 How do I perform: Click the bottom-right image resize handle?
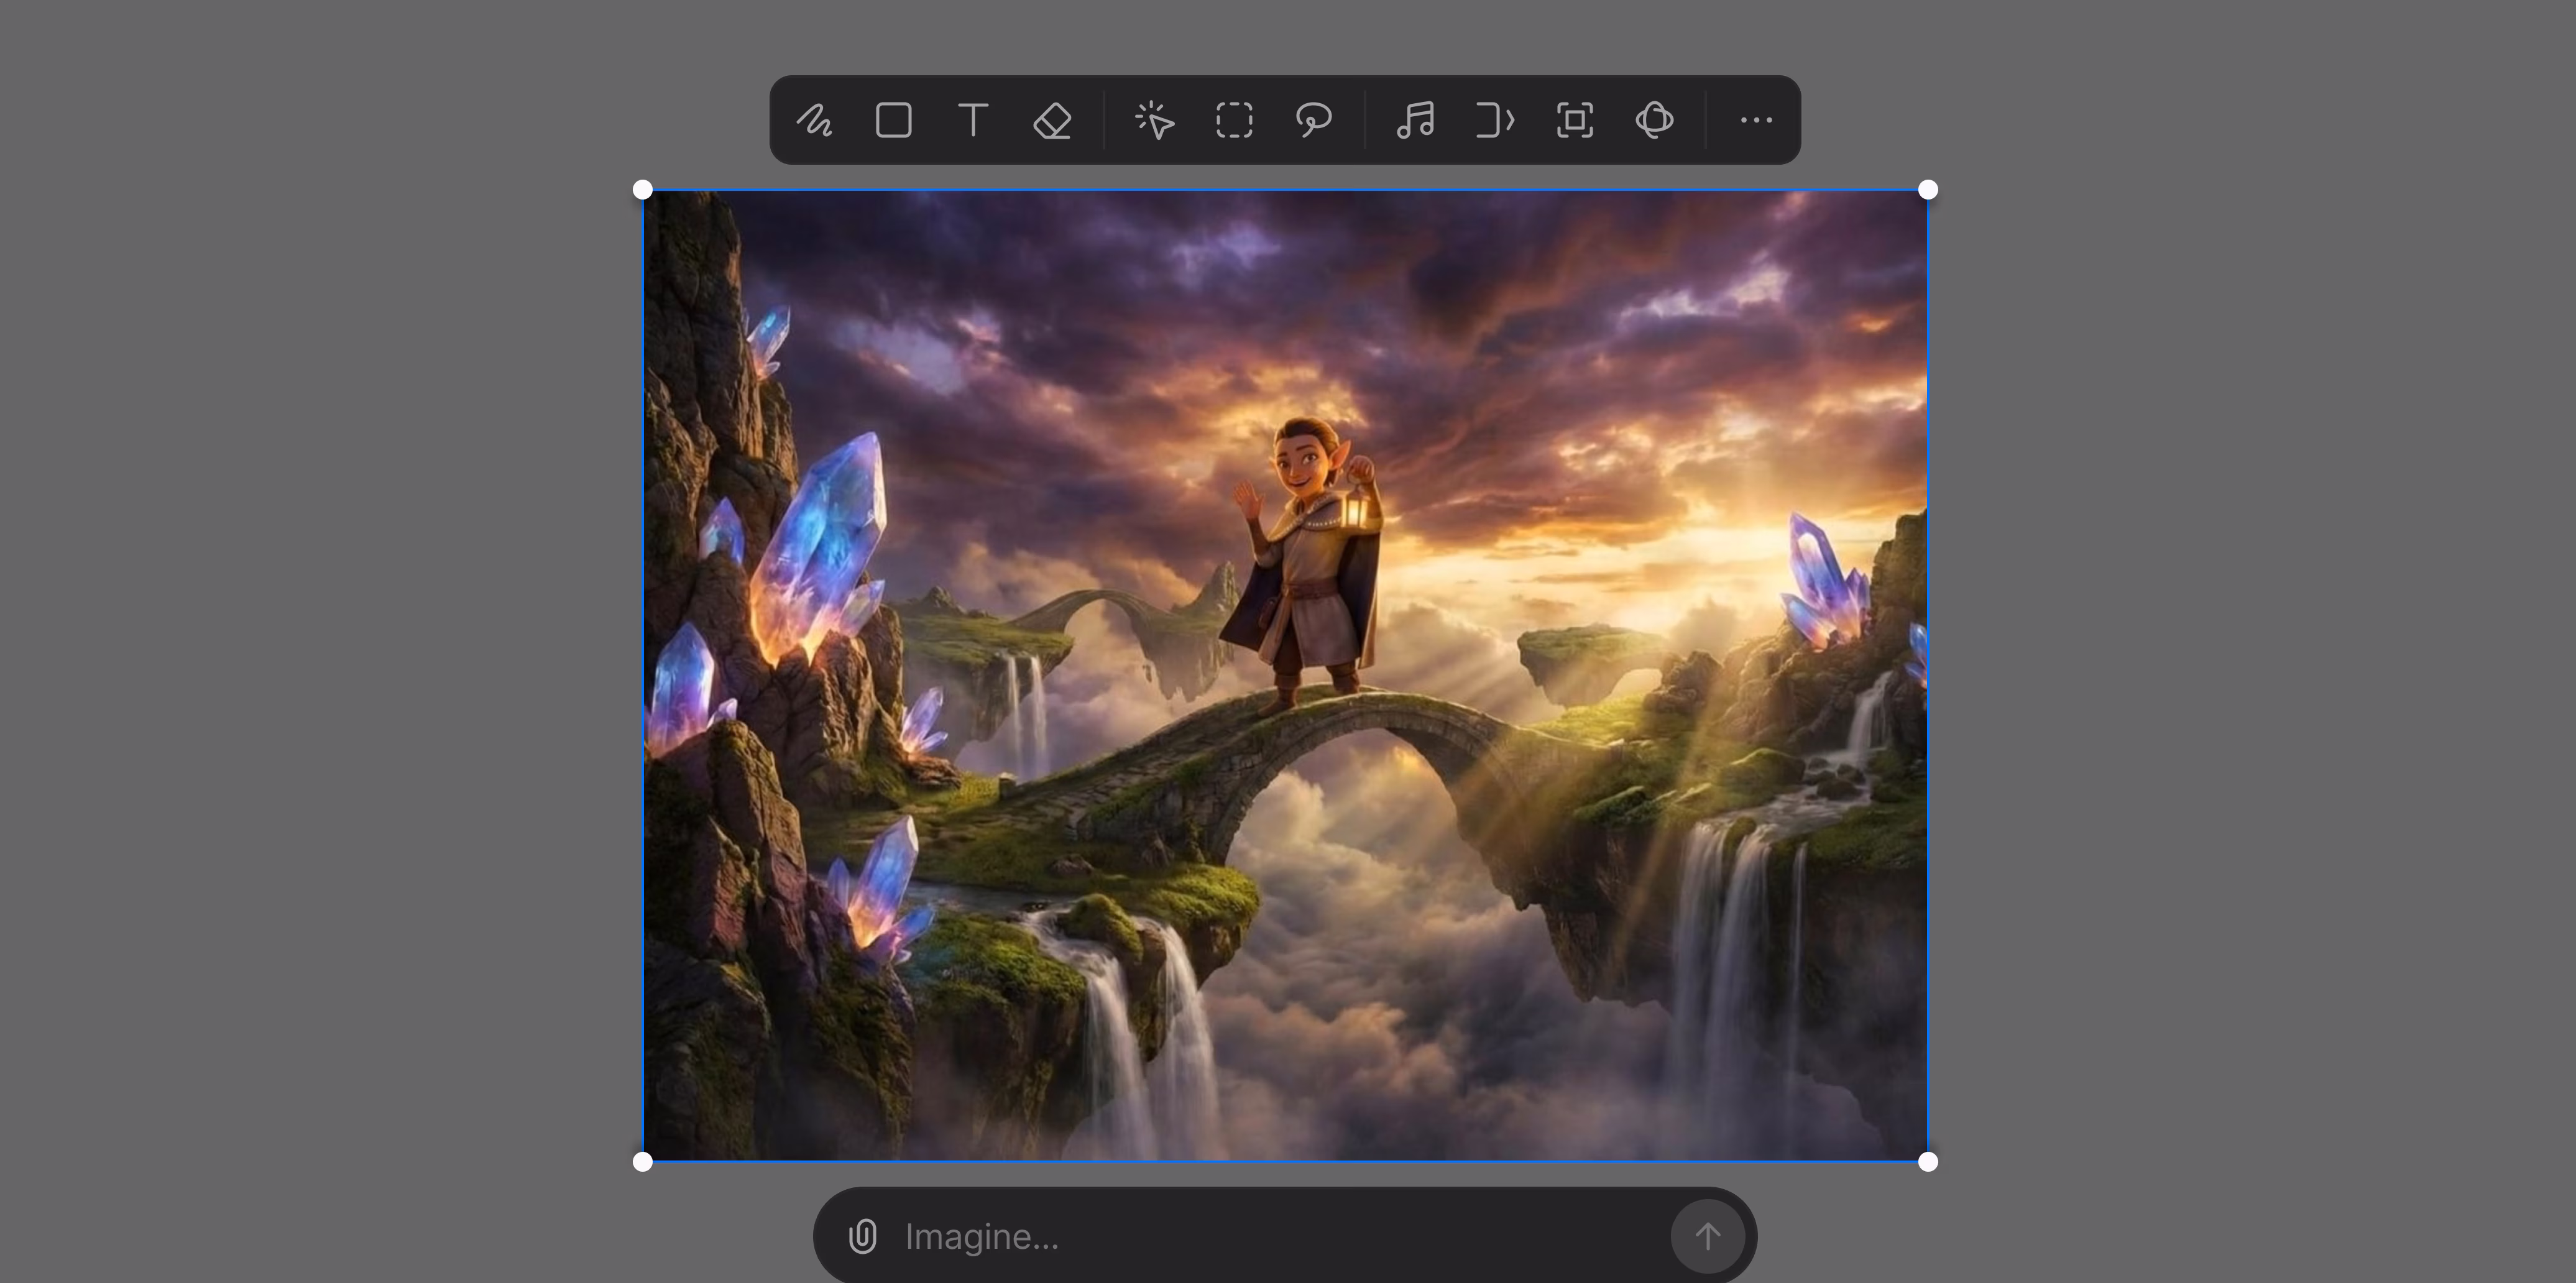pyautogui.click(x=1928, y=1161)
